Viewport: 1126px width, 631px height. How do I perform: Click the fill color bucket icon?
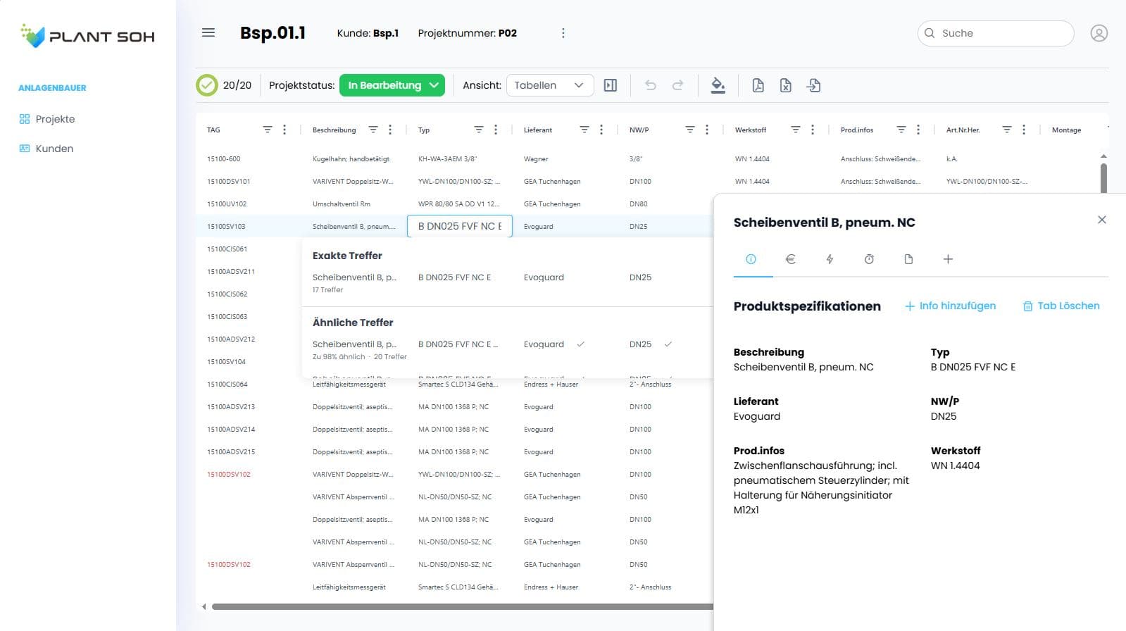click(x=718, y=85)
